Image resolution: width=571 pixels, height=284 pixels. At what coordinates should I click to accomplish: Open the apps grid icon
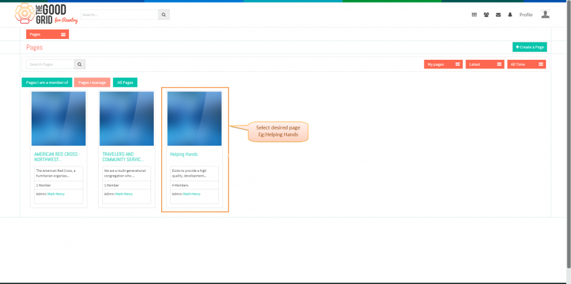(x=474, y=15)
